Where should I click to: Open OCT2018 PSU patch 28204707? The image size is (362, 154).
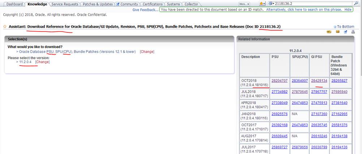click(280, 81)
